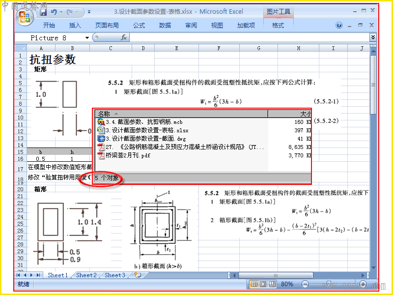Viewport: 393px width, 295px height.
Task: Click the insert new worksheet tab icon
Action: tap(138, 275)
